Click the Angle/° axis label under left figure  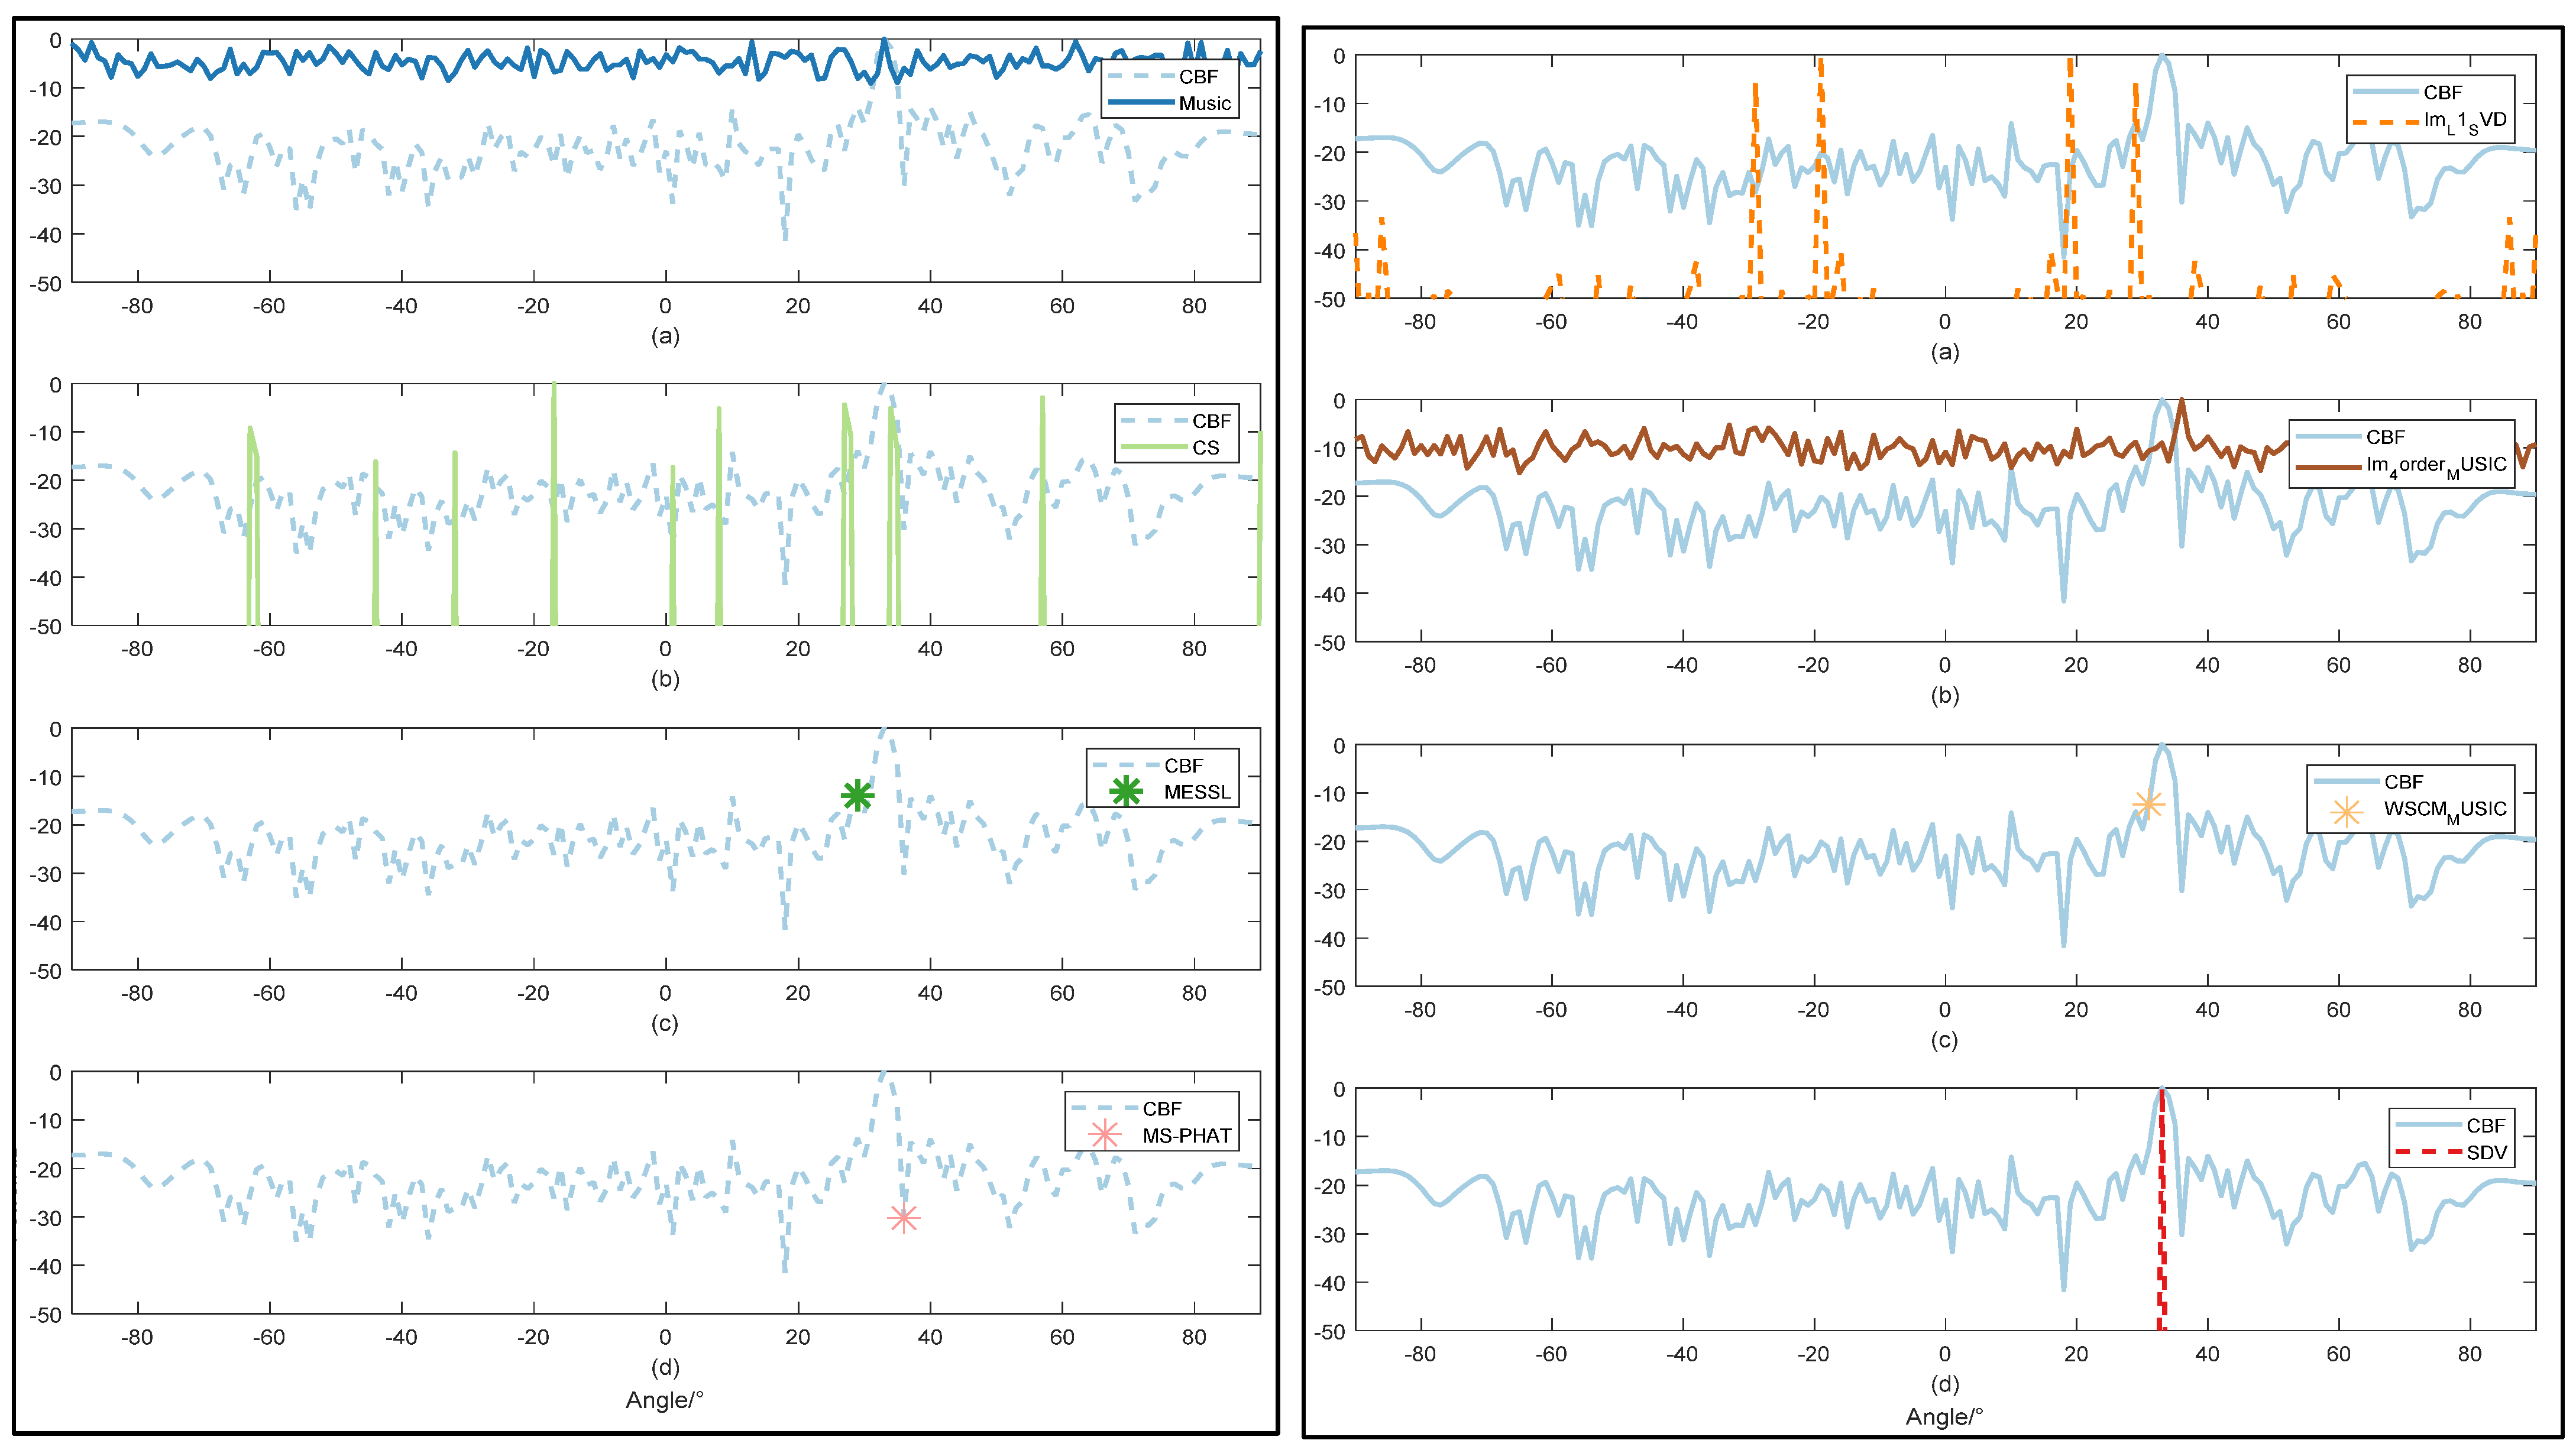(664, 1400)
